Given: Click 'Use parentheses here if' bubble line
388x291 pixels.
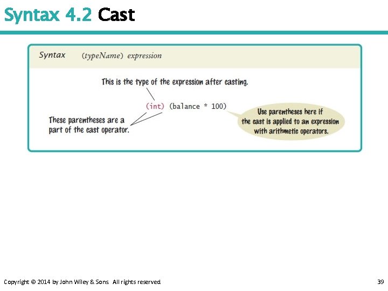Looking at the screenshot, I should 290,112.
